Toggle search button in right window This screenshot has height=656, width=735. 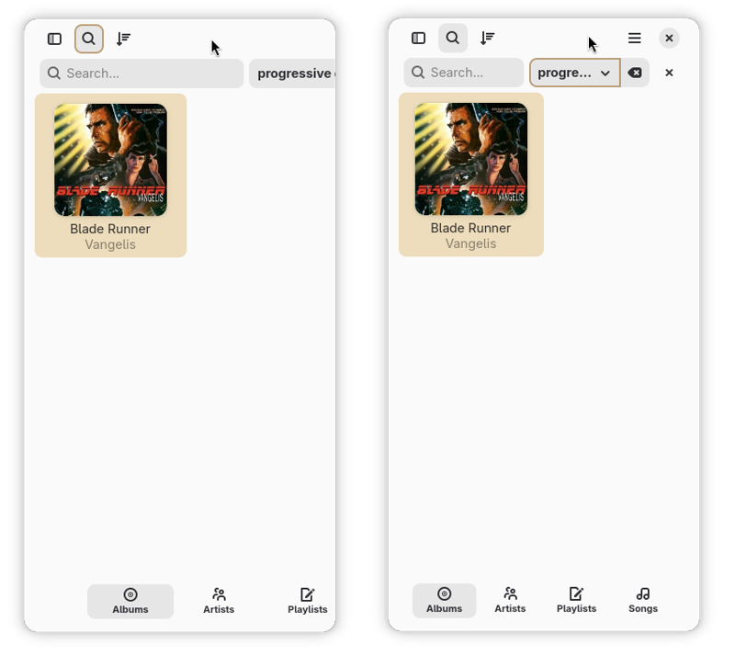[453, 38]
